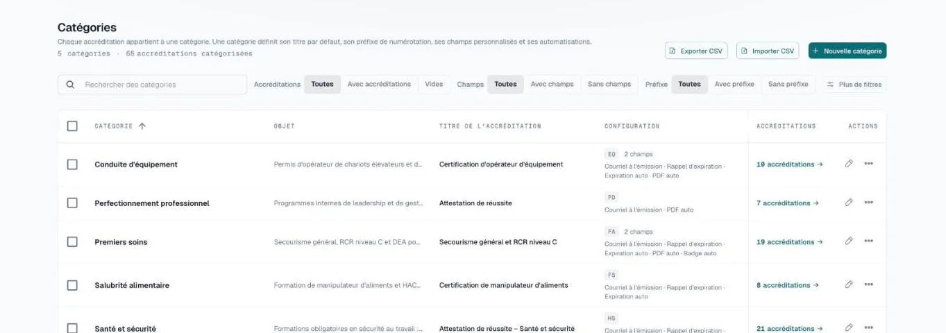
Task: Open the Salubrité alimentaire category name
Action: coord(132,285)
